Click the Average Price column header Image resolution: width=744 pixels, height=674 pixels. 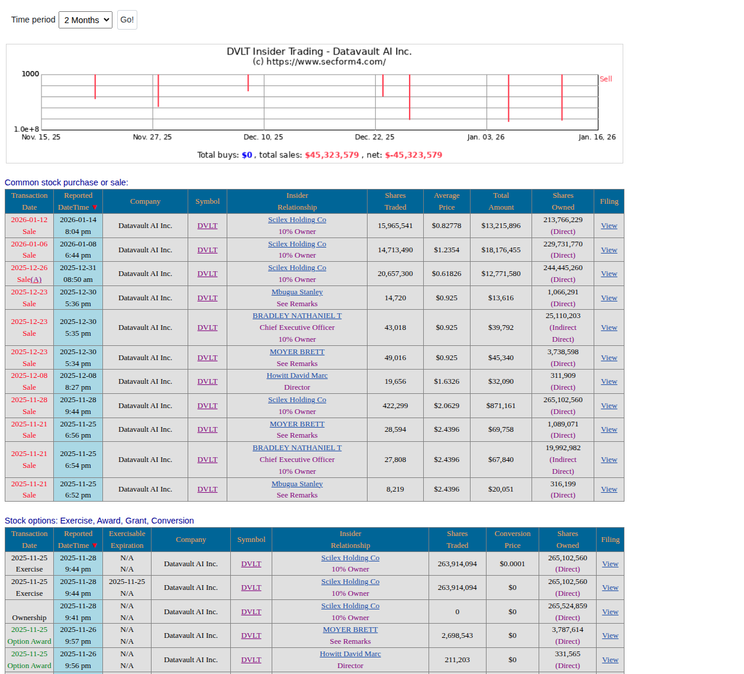tap(447, 201)
